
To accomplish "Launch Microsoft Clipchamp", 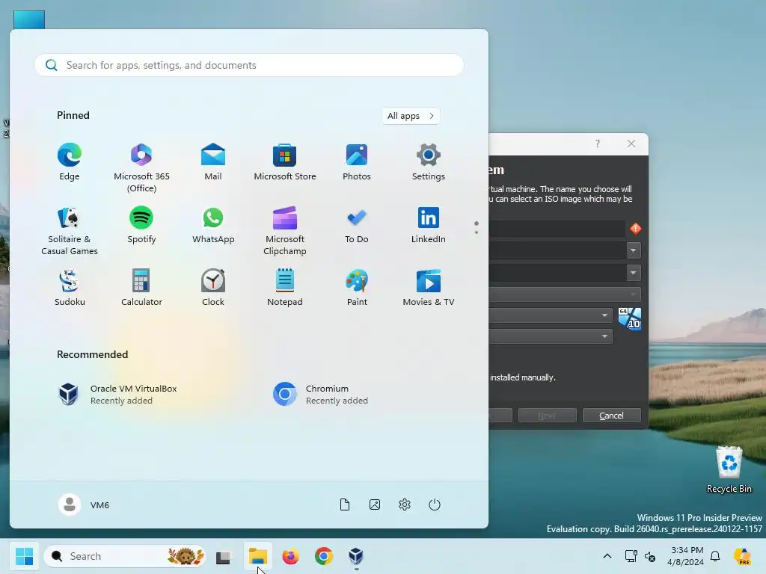I will pos(285,231).
